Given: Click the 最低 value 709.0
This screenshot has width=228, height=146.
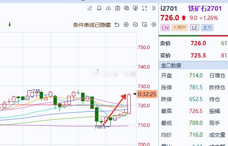Looking at the screenshot, I should tap(196, 123).
